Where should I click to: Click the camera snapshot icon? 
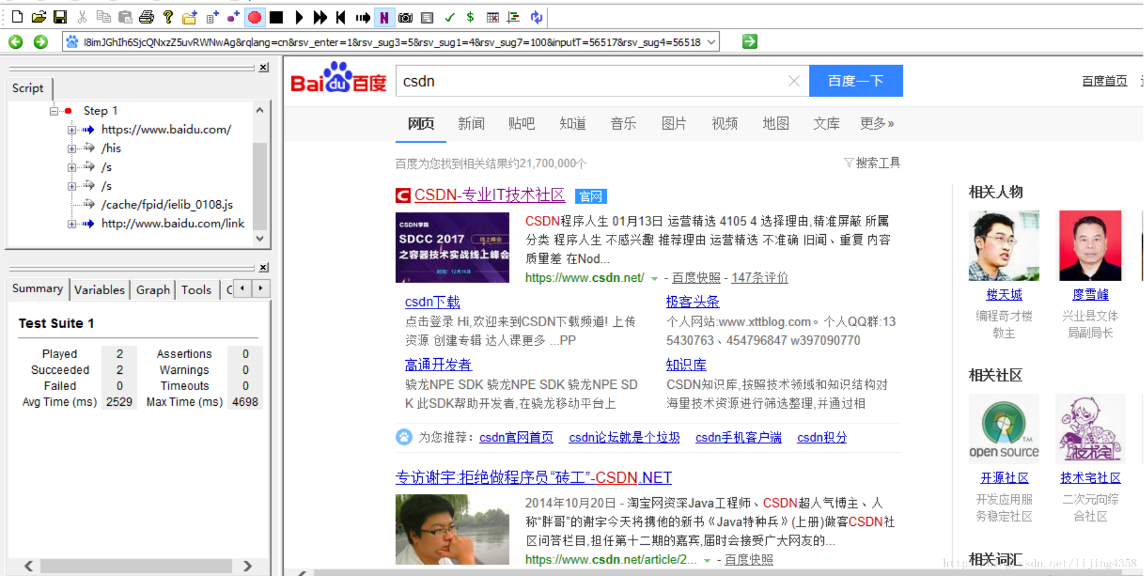pos(406,17)
